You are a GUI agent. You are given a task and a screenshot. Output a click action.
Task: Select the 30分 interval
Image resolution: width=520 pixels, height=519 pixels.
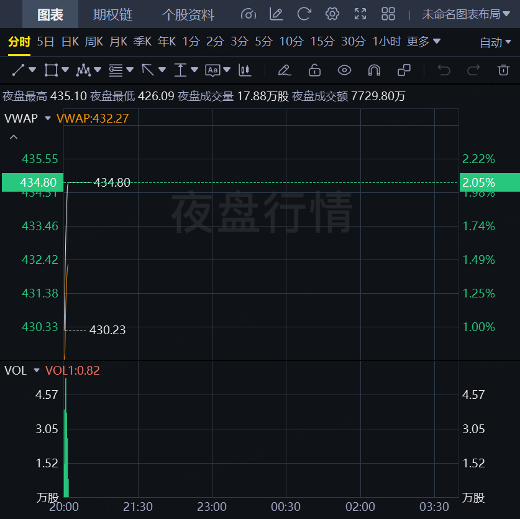[354, 42]
